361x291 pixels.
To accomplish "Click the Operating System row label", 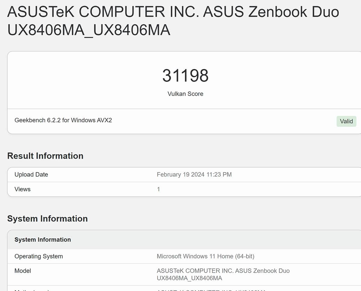I will pos(39,256).
